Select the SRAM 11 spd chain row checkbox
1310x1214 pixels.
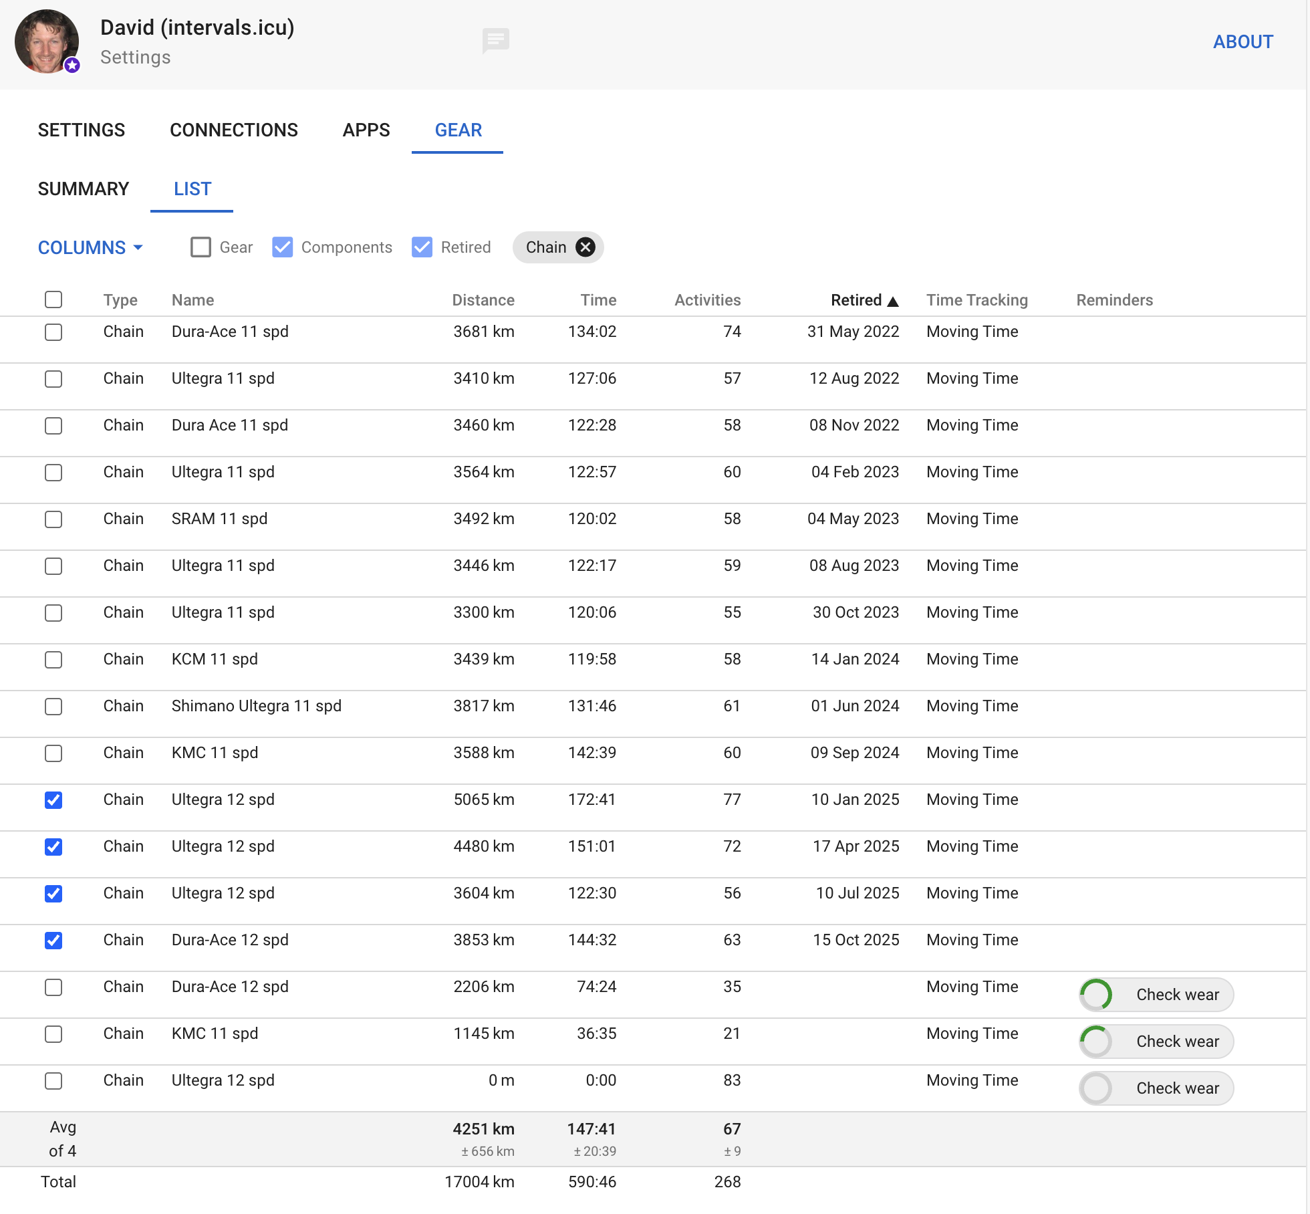pos(53,519)
